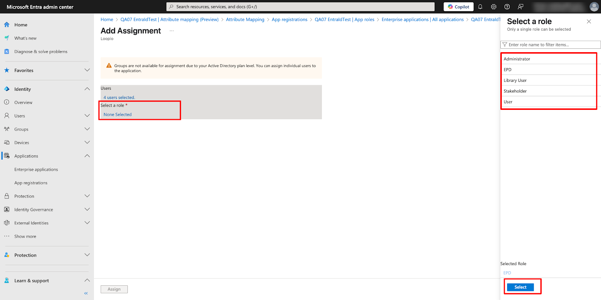Click the Protection lock icon under Identity

coord(7,196)
